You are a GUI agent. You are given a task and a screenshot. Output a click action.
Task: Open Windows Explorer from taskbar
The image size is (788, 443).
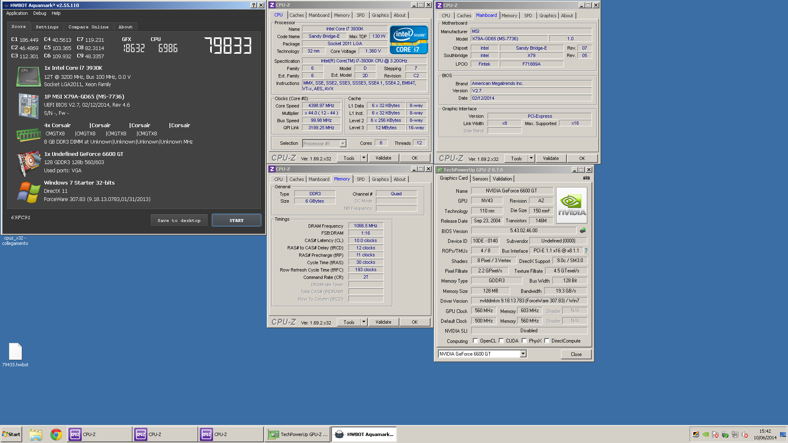click(36, 434)
